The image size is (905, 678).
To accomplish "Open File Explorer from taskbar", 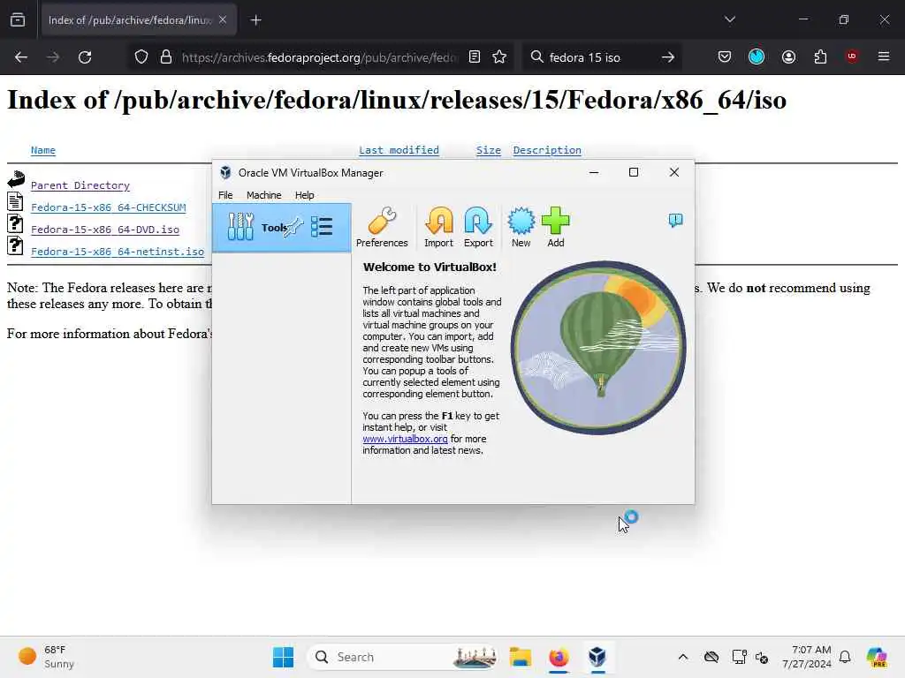I will coord(520,657).
